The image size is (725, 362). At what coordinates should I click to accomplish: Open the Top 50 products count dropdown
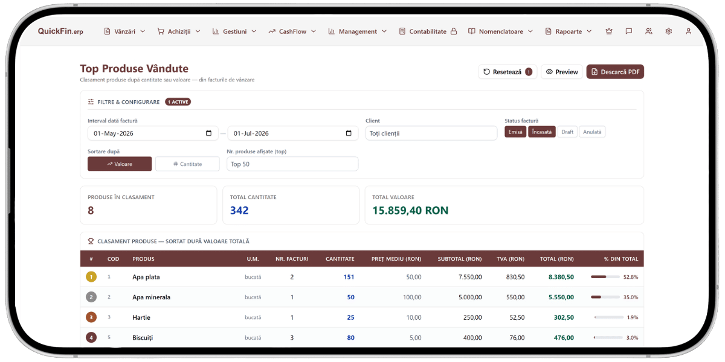point(292,164)
